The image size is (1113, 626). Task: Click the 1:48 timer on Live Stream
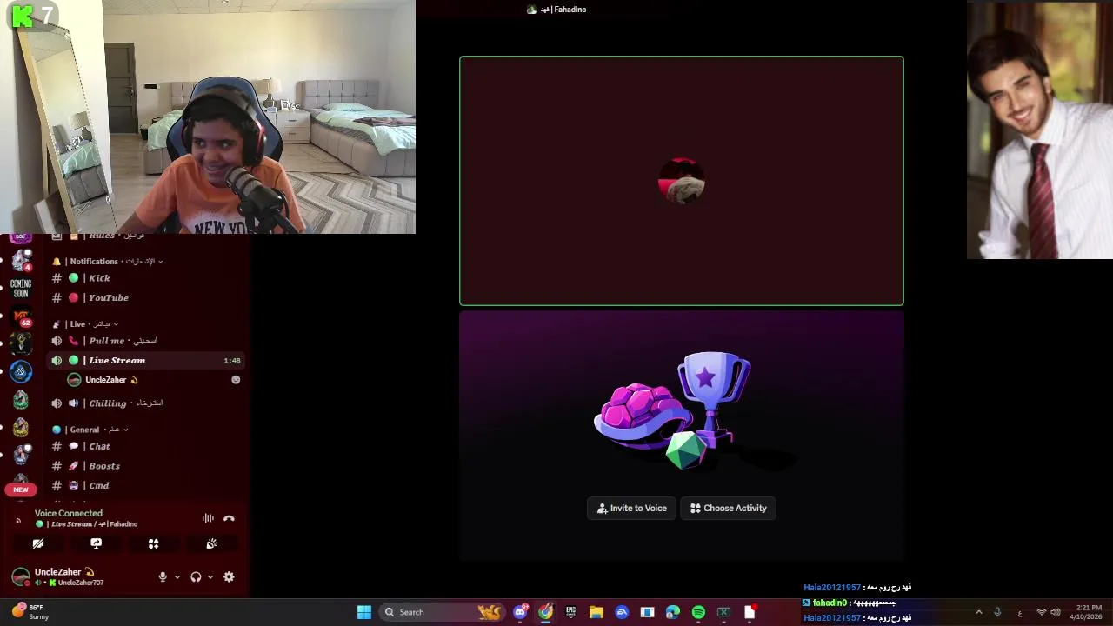pos(231,360)
